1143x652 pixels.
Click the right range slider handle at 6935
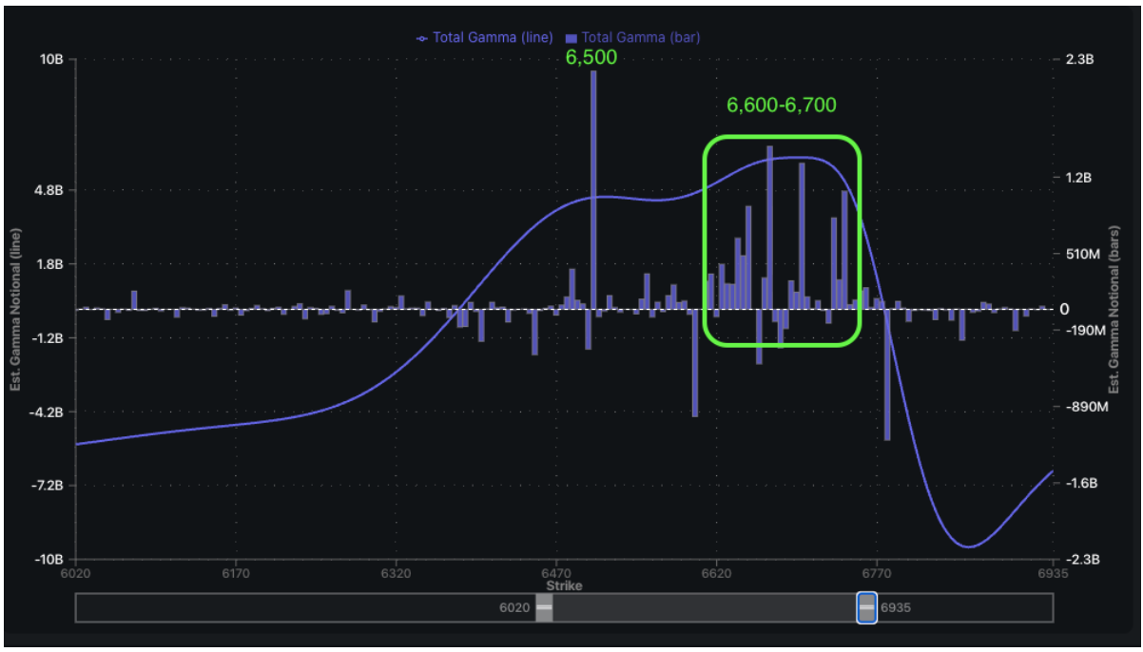tap(866, 607)
